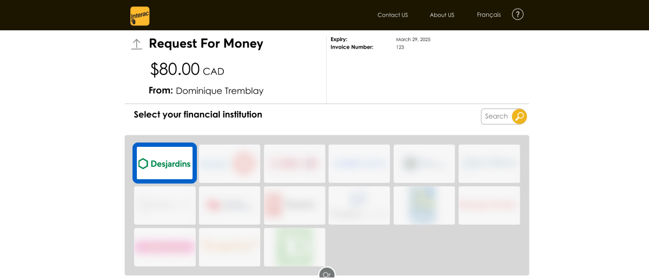Click the $80.00 CAD amount
The image size is (649, 278).
(187, 69)
